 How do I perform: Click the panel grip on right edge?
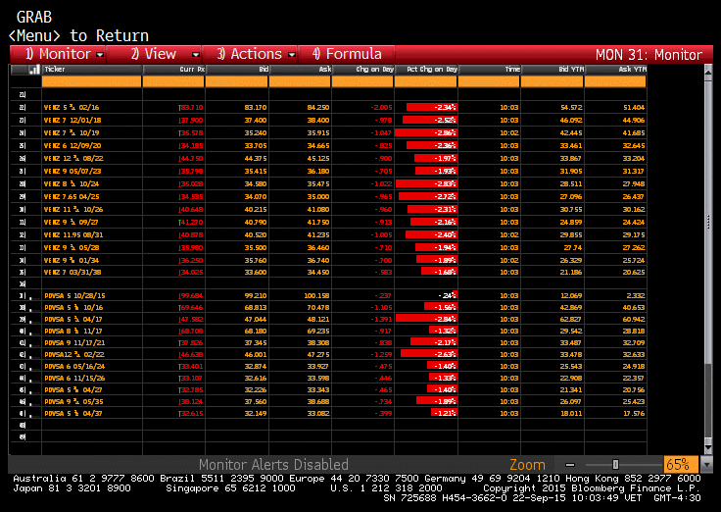708,223
